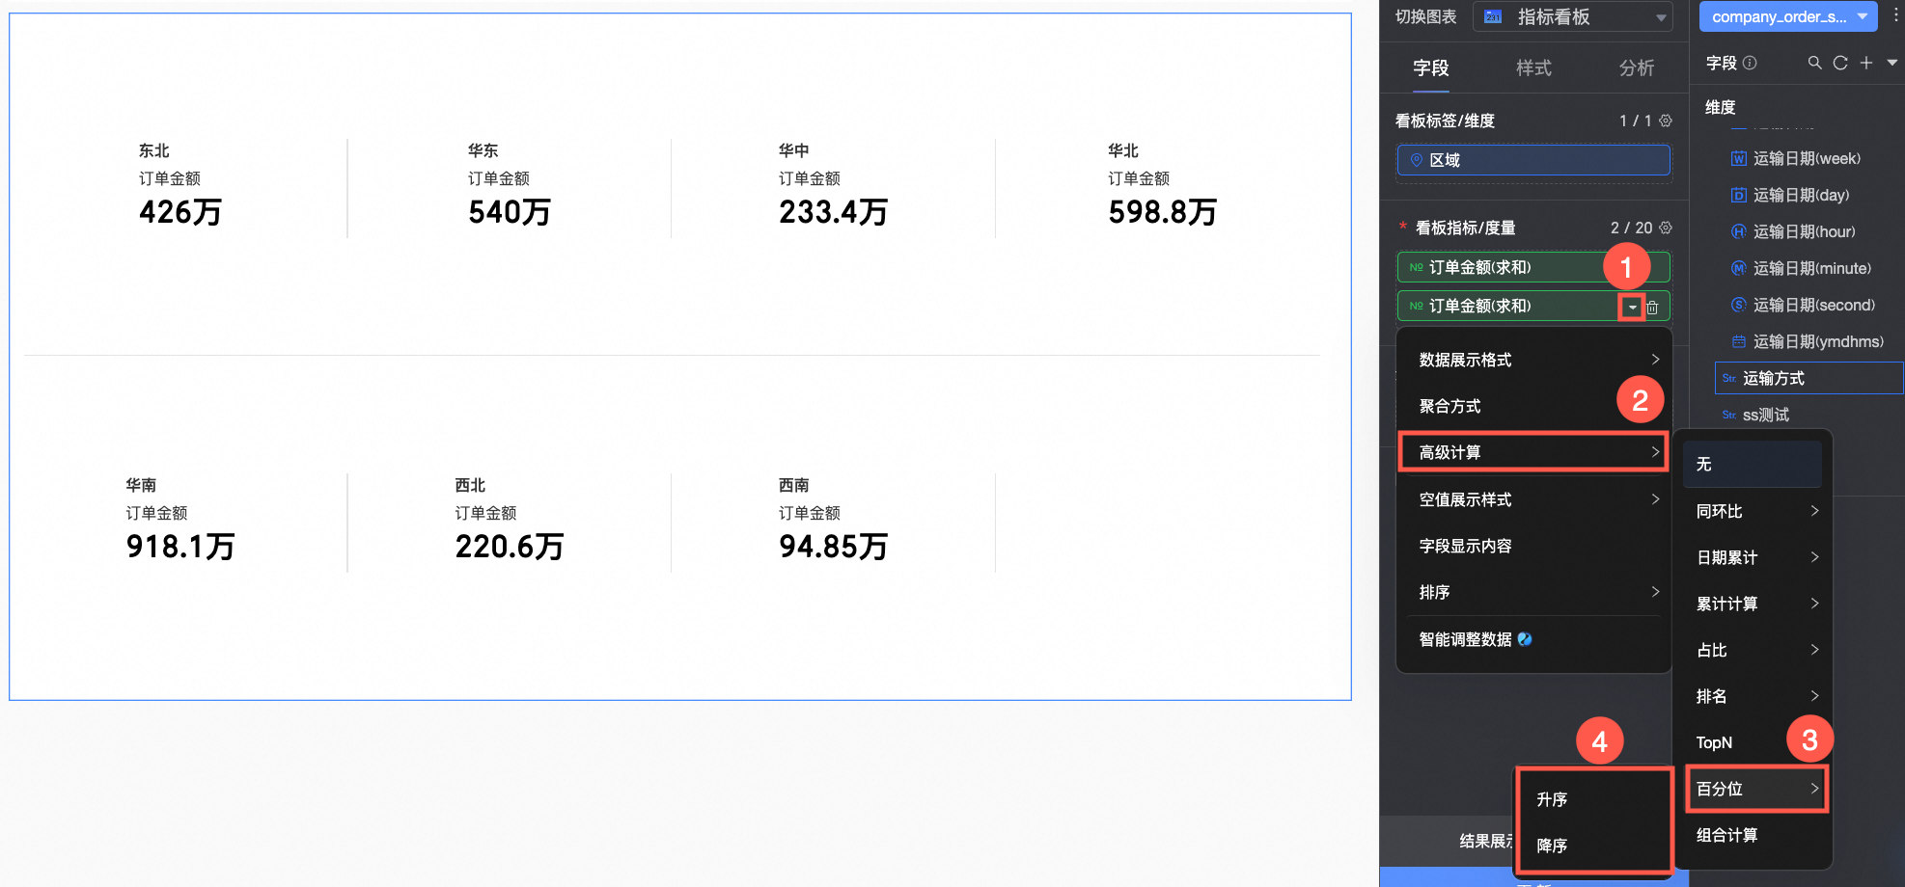Open the 高级计算 submenu
1905x887 pixels.
(1532, 452)
